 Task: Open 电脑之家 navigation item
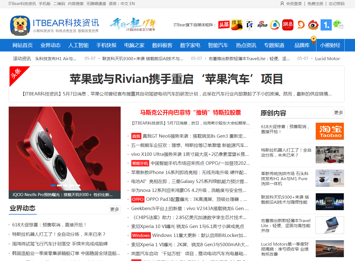coord(134,45)
